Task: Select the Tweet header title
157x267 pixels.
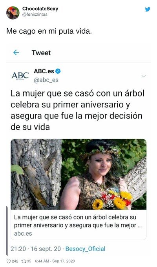Action: (x=41, y=53)
